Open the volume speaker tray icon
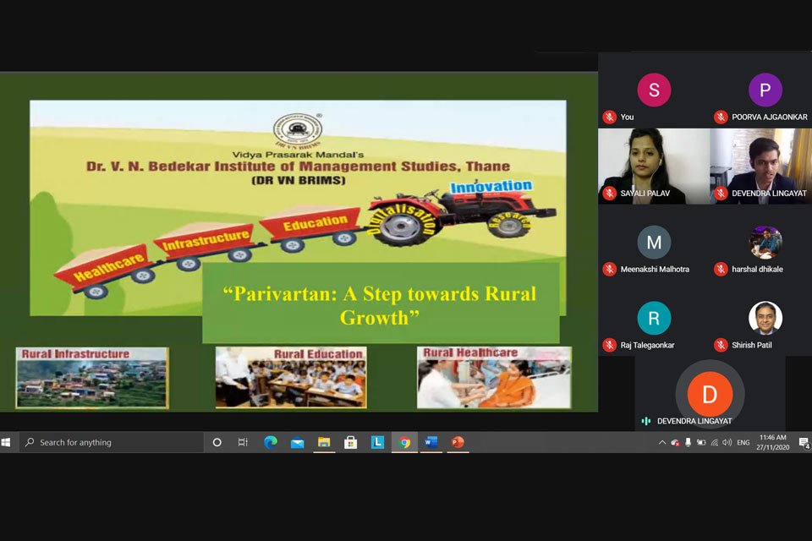 727,443
